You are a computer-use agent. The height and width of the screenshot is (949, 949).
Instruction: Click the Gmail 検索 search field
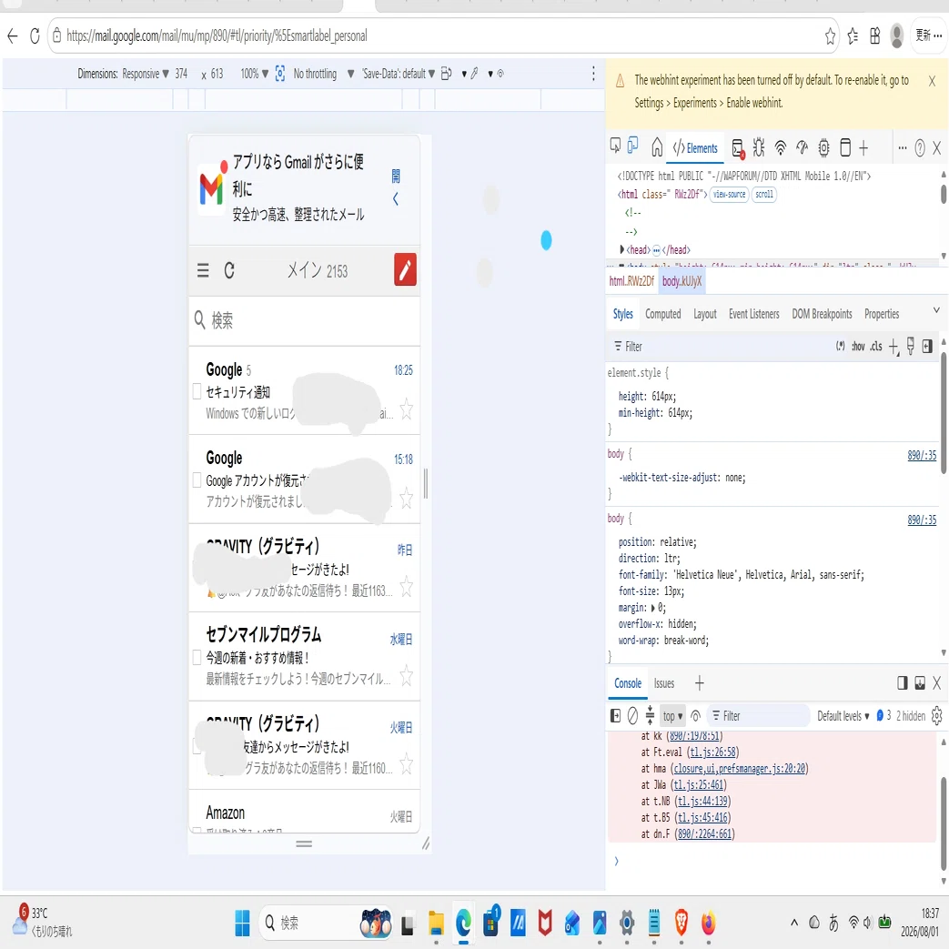304,320
